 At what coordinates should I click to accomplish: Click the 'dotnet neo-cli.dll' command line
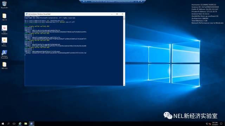[50, 22]
